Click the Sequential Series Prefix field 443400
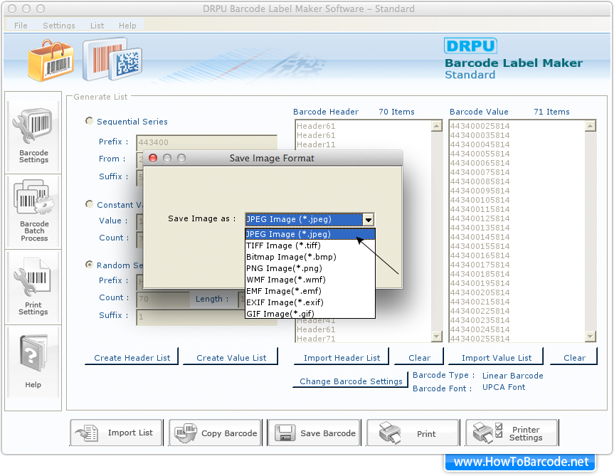 206,142
